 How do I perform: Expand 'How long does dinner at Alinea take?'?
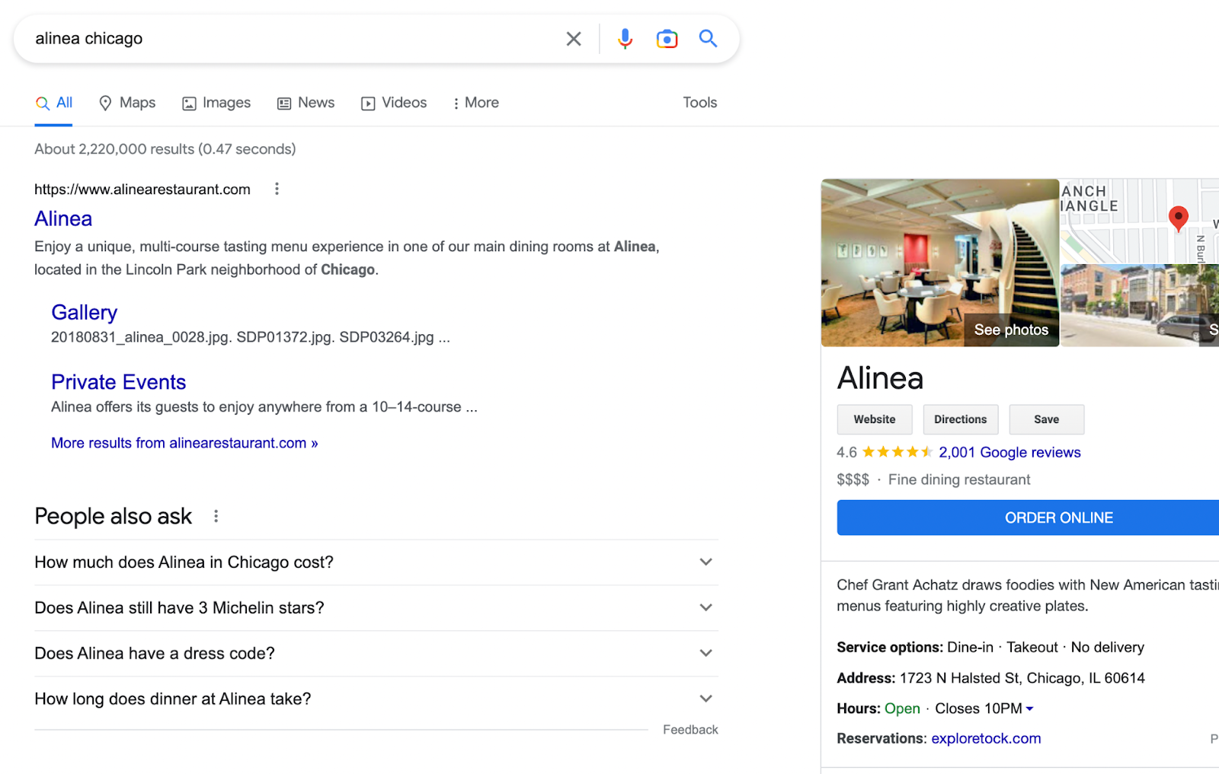pyautogui.click(x=376, y=699)
